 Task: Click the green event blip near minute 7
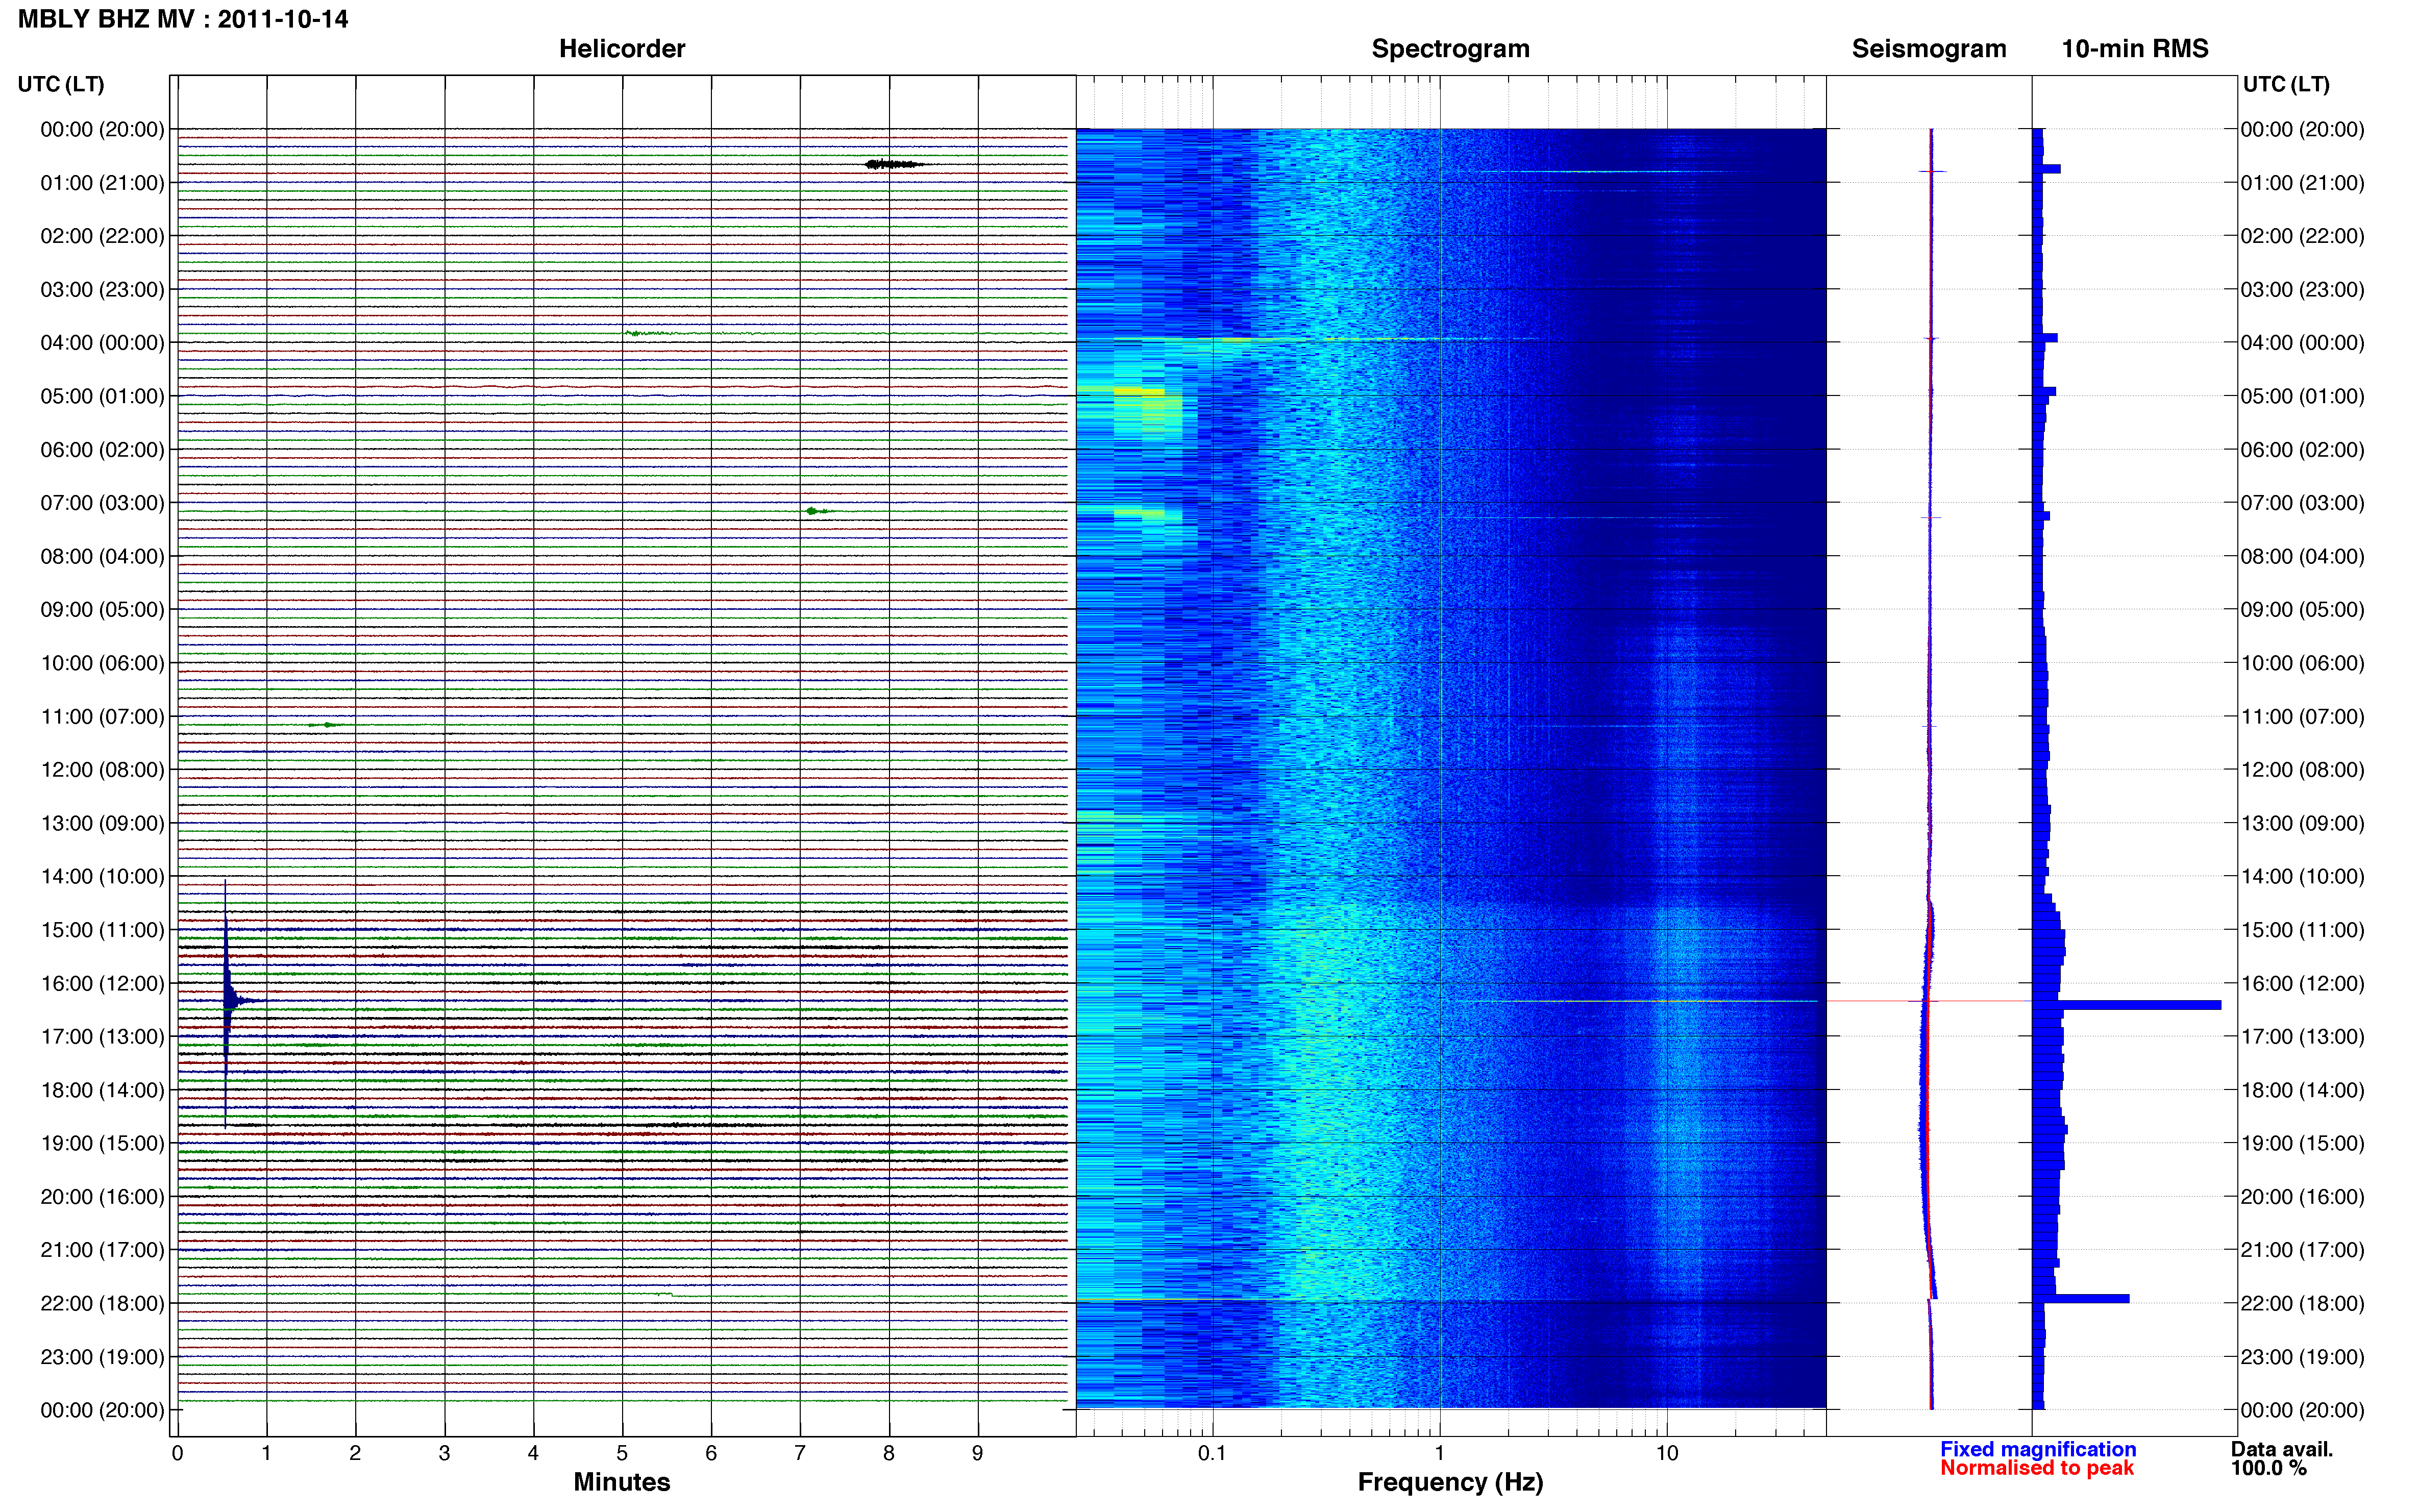[x=817, y=511]
